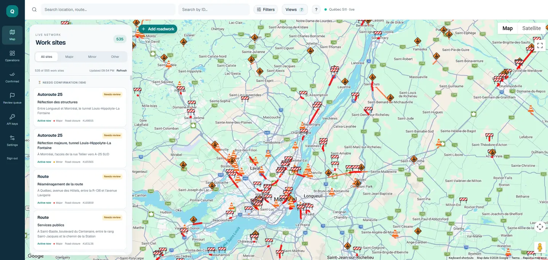This screenshot has height=260, width=548.
Task: Click closure barrier marker near Saint-Jérôme
Action: (191, 112)
